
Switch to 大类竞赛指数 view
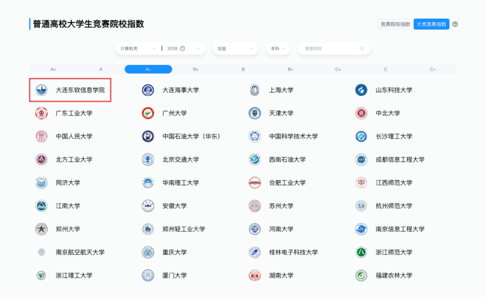pos(431,24)
